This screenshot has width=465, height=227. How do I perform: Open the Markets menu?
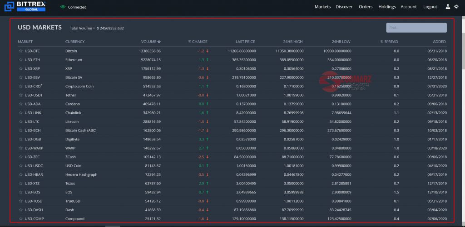tap(323, 7)
